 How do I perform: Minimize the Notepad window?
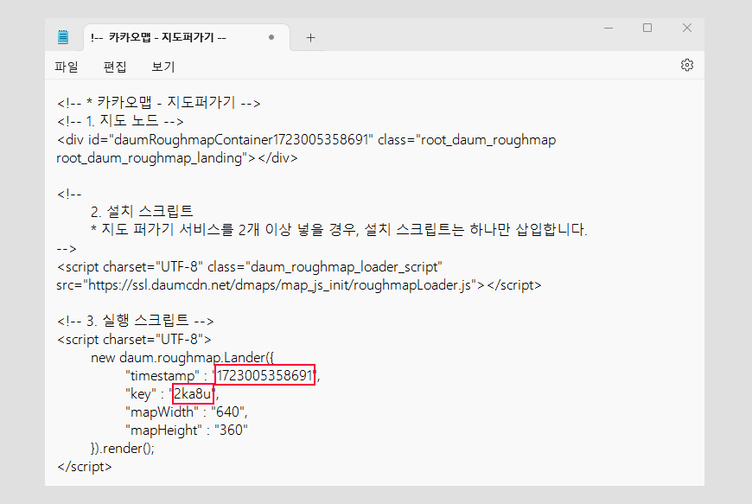[x=609, y=28]
